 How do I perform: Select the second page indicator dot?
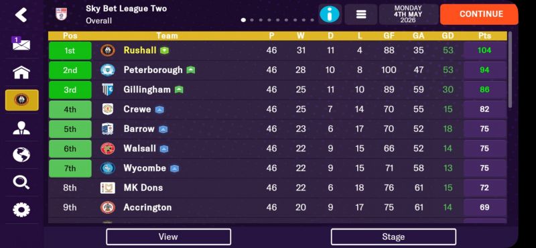[x=252, y=20]
